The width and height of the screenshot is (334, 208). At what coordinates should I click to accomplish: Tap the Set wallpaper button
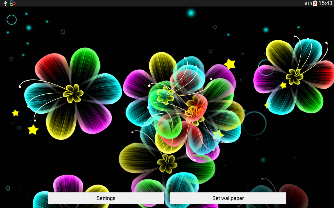[x=228, y=198]
